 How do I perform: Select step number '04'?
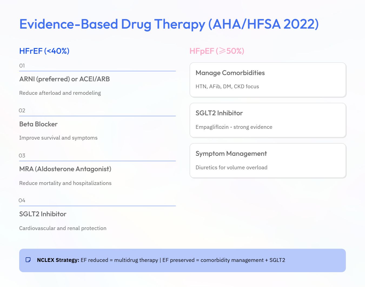click(x=22, y=200)
